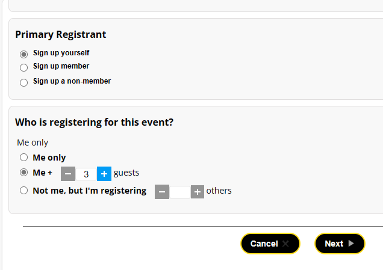Click 'Who is registering for this event?' heading

tap(95, 122)
